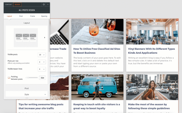Expand the Style section
Viewport: 182px width, 113px height.
pyautogui.click(x=27, y=94)
